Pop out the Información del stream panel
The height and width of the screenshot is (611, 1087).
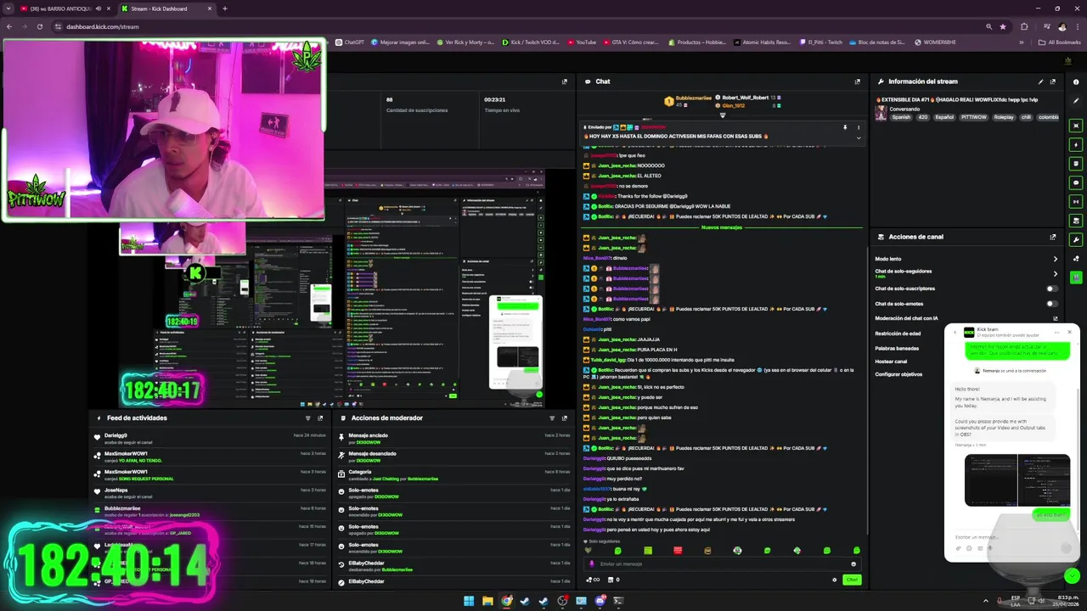[x=1053, y=81]
